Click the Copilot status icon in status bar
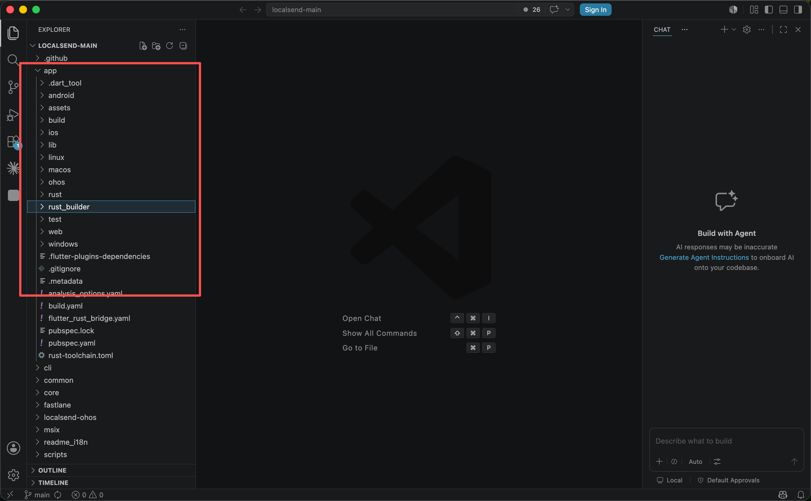The image size is (811, 501). point(783,495)
